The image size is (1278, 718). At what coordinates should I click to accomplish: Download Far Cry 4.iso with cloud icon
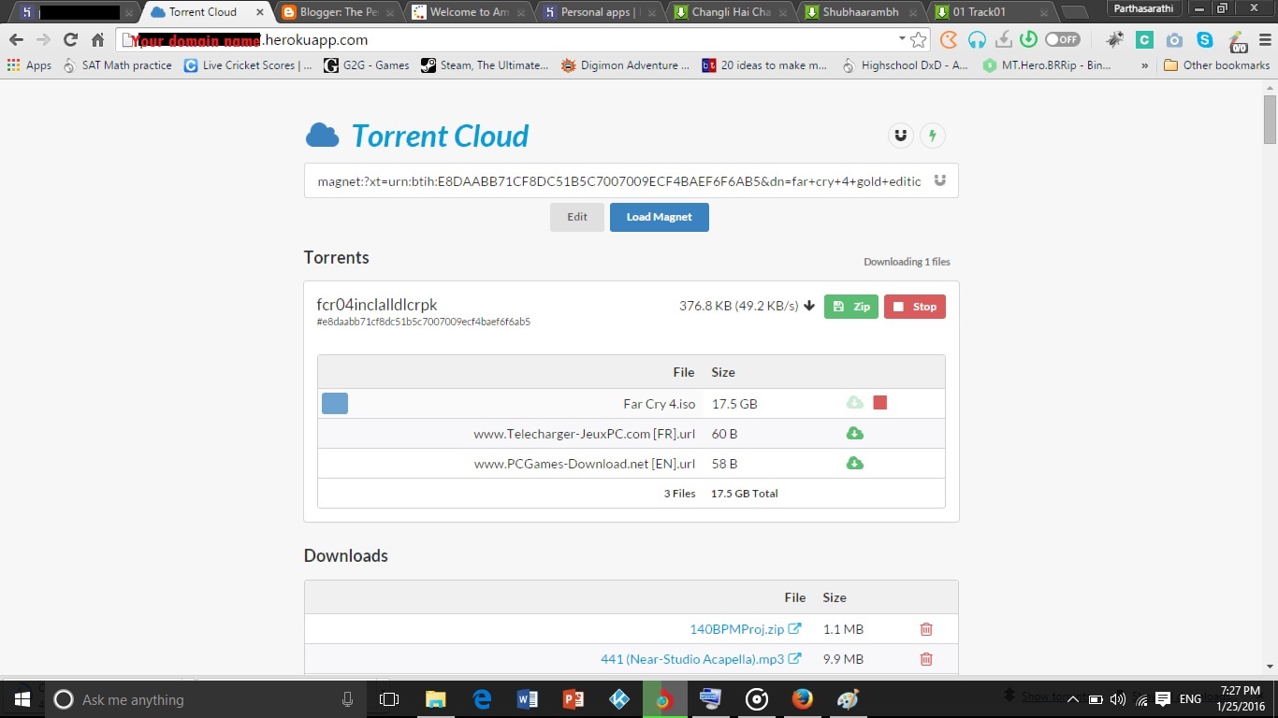[x=855, y=403]
